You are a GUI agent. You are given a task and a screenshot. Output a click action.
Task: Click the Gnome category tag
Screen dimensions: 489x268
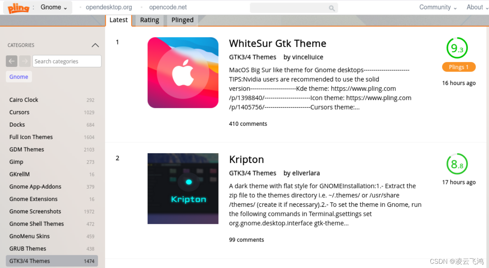coord(19,77)
